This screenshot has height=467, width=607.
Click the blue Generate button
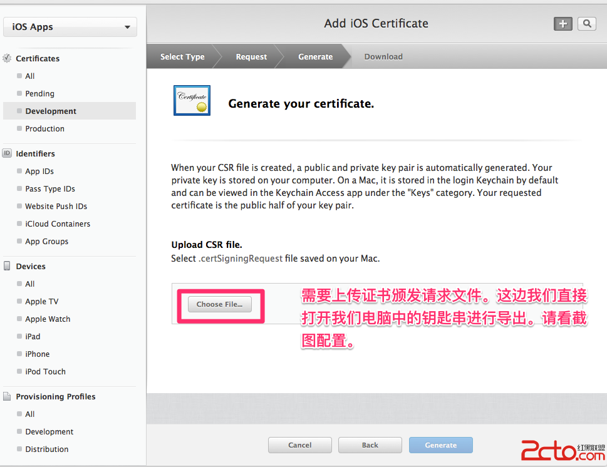441,445
